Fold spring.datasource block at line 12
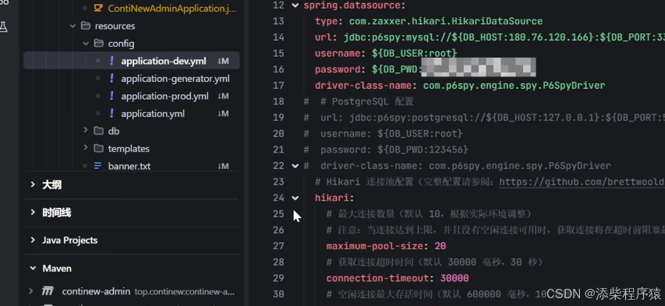665x306 pixels. pyautogui.click(x=295, y=5)
